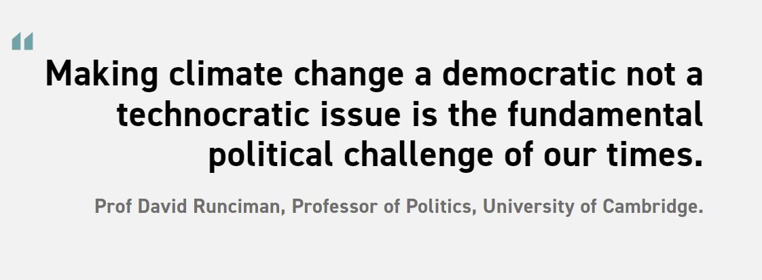Click the word "Making" in the quote
The image size is (762, 280).
(x=102, y=75)
